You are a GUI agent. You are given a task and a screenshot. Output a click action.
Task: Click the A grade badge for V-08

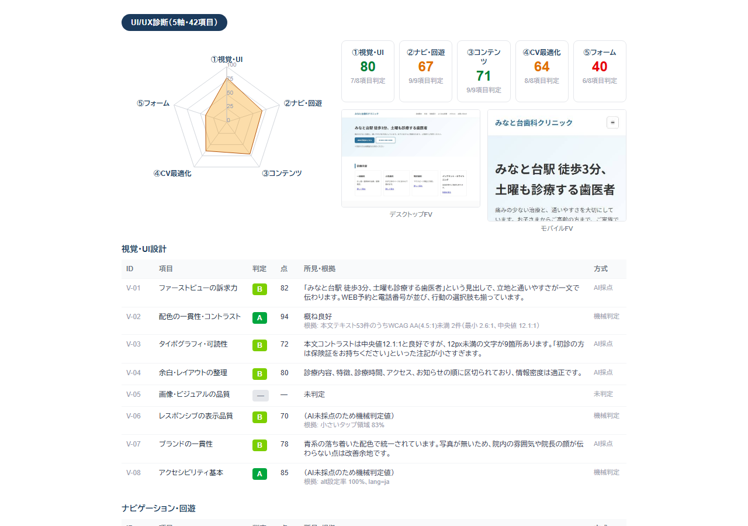[x=259, y=474]
